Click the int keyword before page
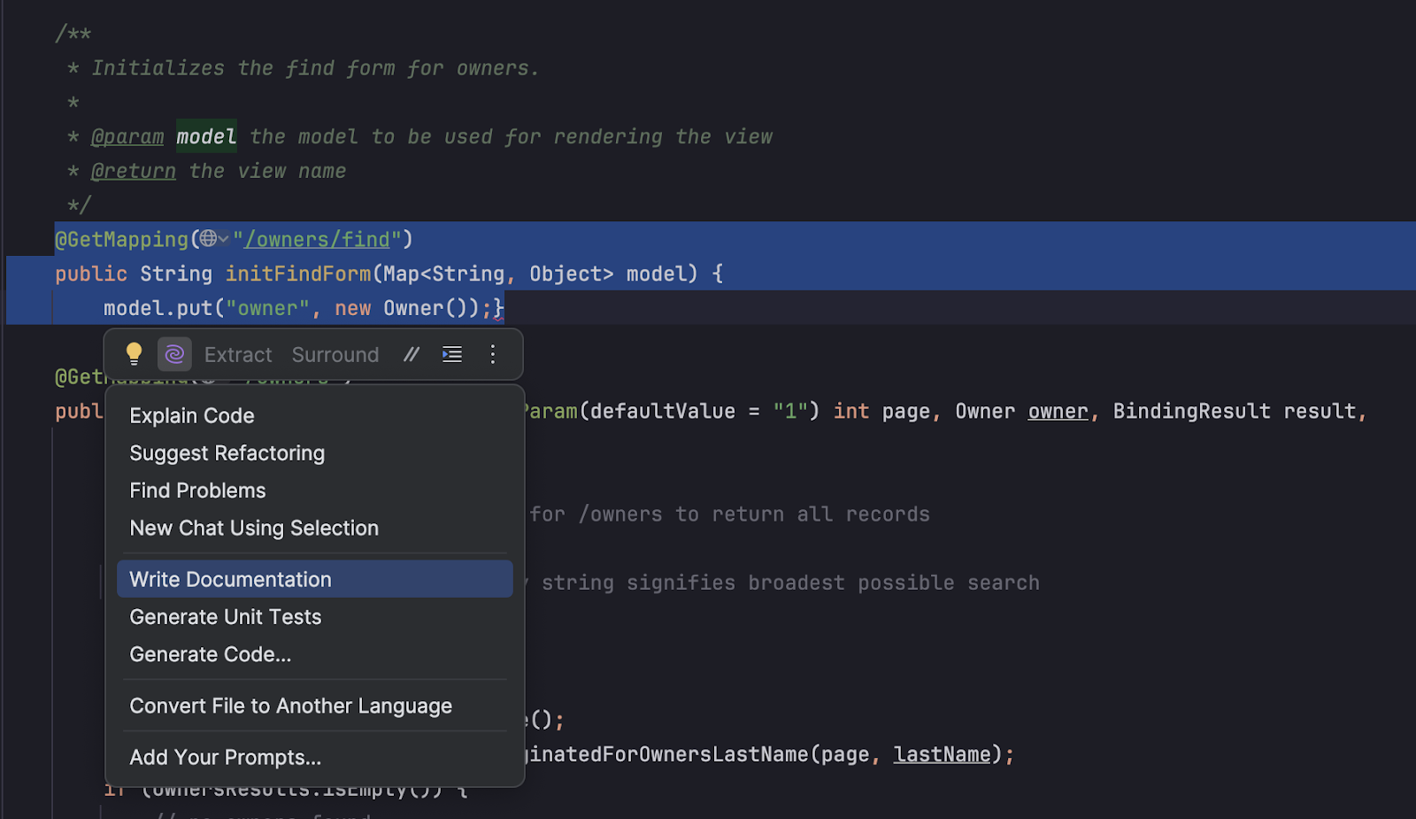 coord(851,411)
